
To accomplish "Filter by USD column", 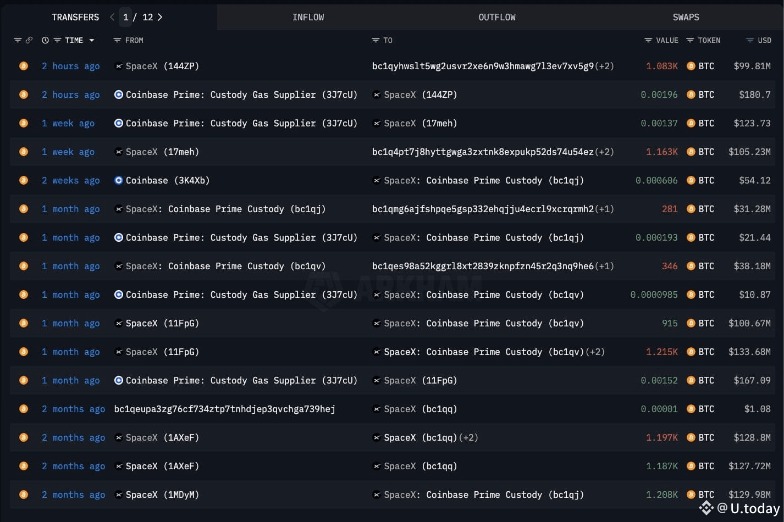I will (750, 40).
